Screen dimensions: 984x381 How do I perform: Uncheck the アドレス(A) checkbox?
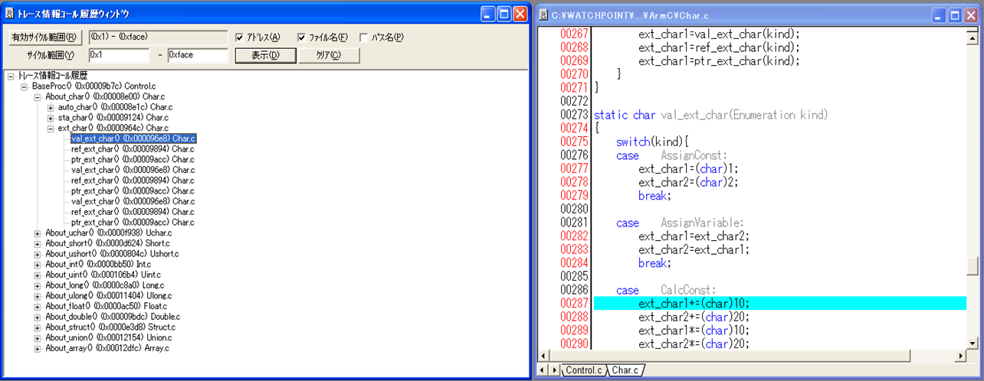pyautogui.click(x=240, y=37)
